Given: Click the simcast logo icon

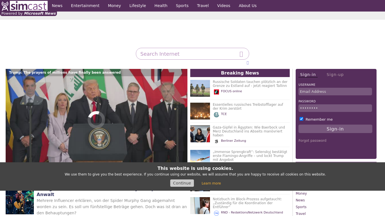Looking at the screenshot, I should [x=5, y=6].
